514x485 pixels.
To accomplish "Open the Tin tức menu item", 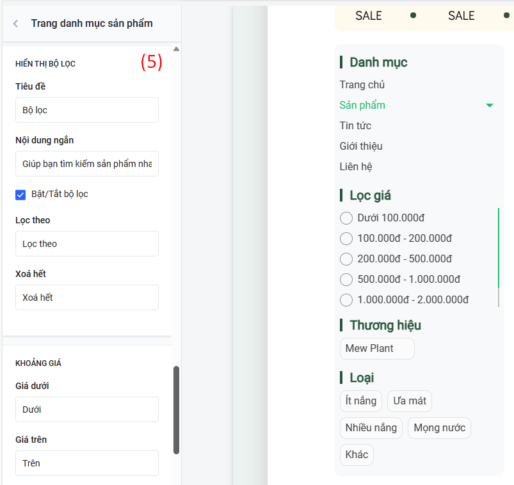I will point(355,126).
